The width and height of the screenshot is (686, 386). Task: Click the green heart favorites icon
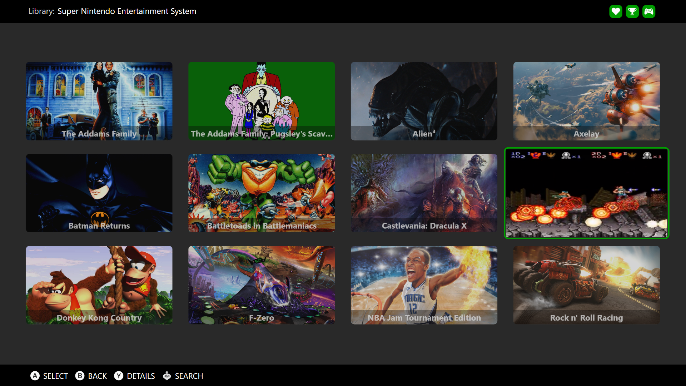click(616, 11)
